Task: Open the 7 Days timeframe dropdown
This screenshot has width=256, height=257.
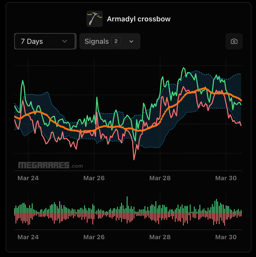Action: (x=45, y=41)
